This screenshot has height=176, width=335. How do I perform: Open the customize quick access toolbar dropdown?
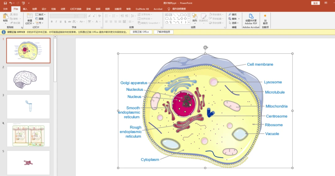point(29,3)
